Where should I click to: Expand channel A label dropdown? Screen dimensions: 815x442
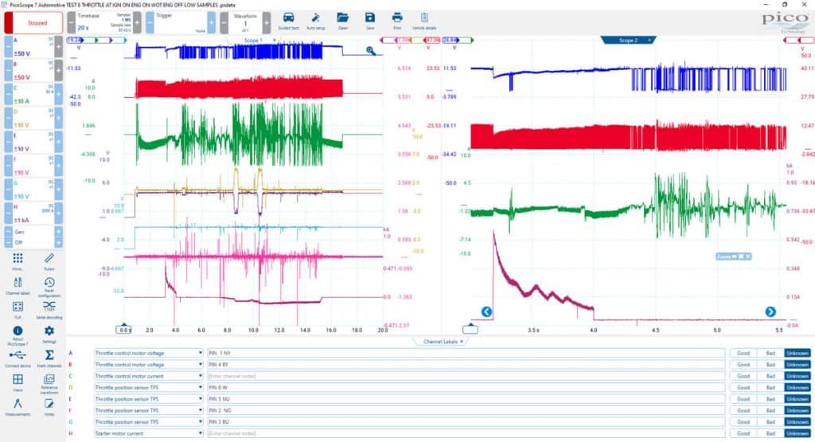tap(200, 353)
